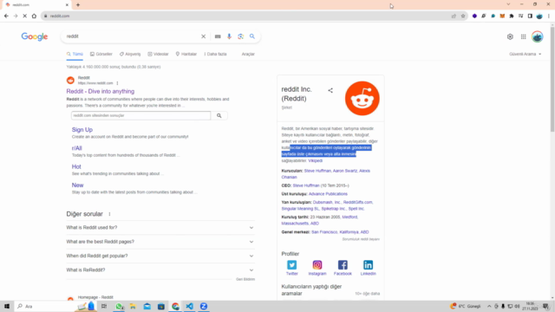
Task: Open browser tab search chevron
Action: click(508, 4)
